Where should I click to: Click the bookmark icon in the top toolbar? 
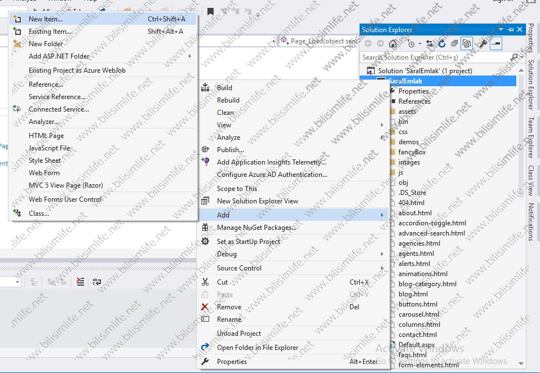click(210, 12)
